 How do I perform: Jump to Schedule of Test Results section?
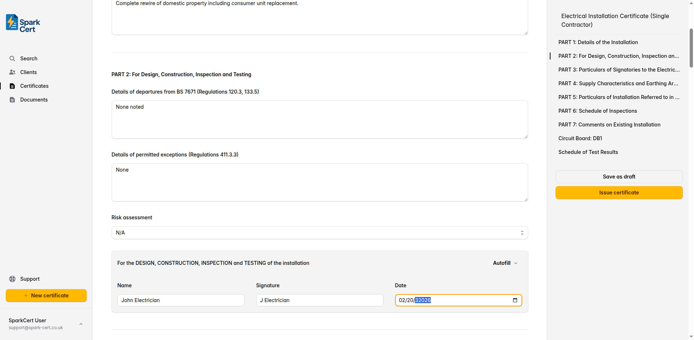coord(588,152)
